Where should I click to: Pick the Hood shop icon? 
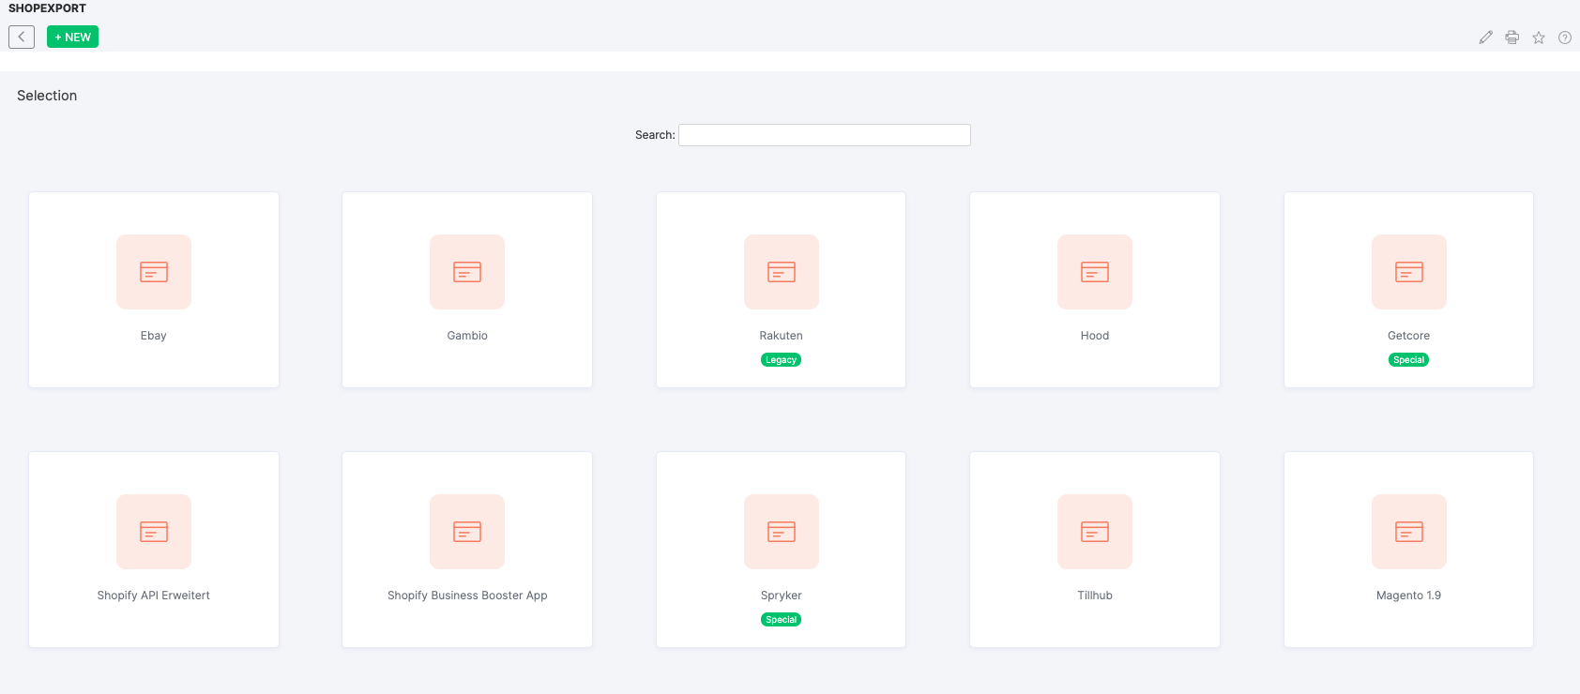pyautogui.click(x=1094, y=272)
